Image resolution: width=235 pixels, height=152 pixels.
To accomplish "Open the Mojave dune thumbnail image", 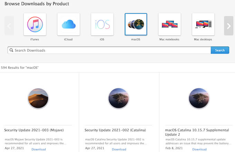I will click(38, 98).
